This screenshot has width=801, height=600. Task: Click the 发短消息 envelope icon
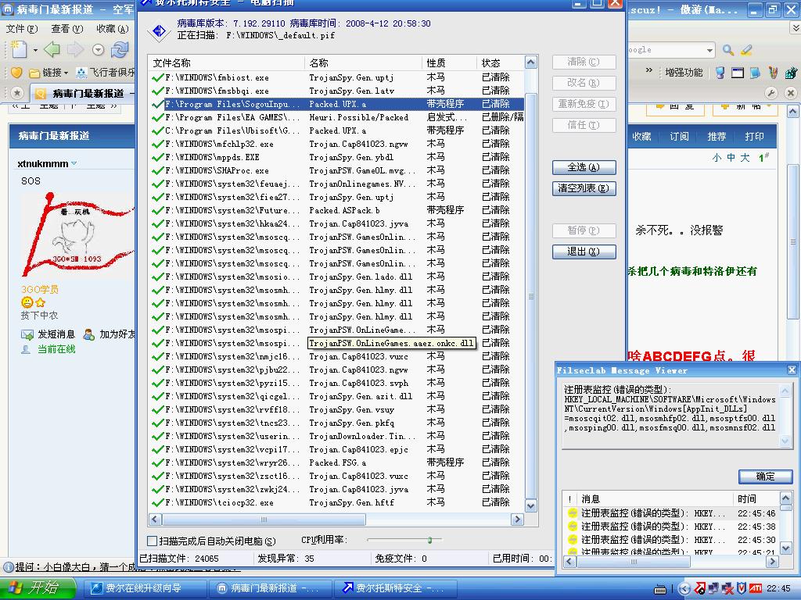click(27, 334)
